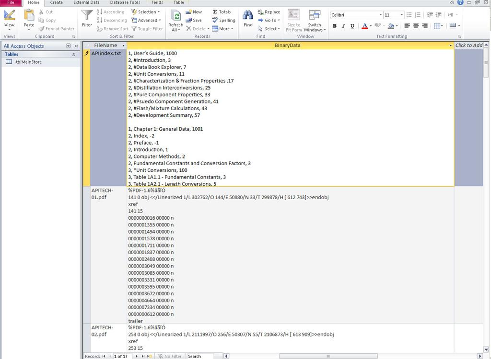Image resolution: width=491 pixels, height=359 pixels.
Task: Align text right
Action: coord(425,26)
